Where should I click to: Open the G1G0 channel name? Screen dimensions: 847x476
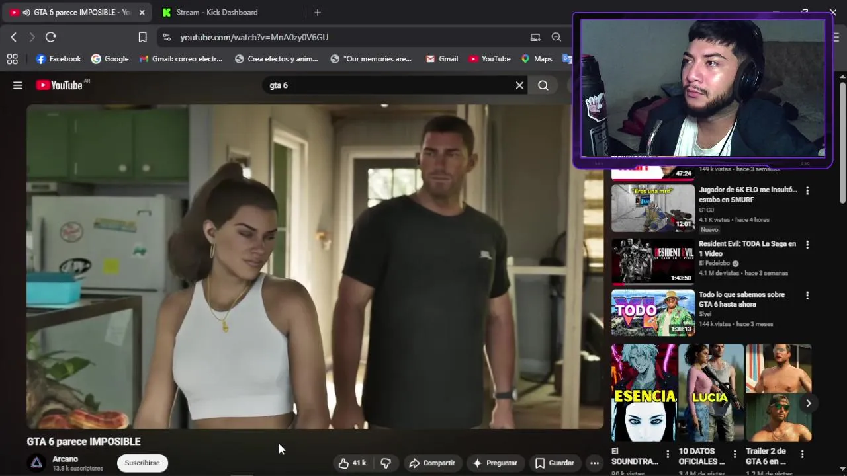(707, 210)
